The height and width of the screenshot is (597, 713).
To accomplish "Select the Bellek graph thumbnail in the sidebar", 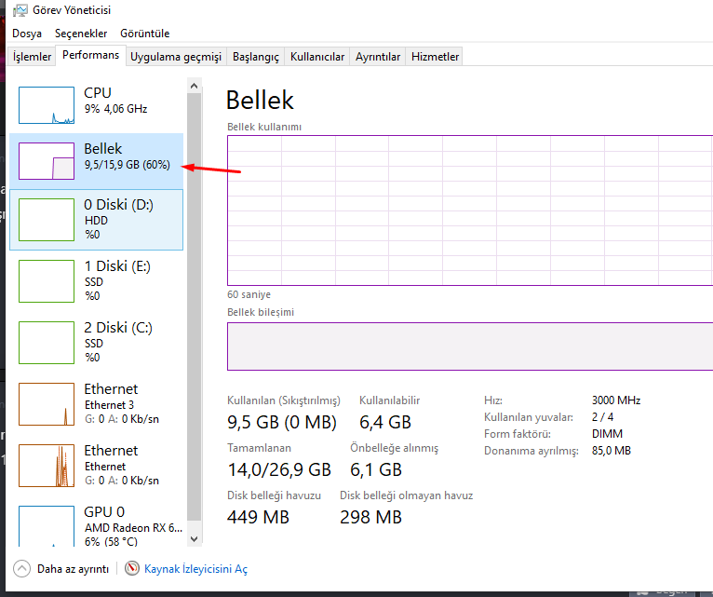I will click(47, 161).
